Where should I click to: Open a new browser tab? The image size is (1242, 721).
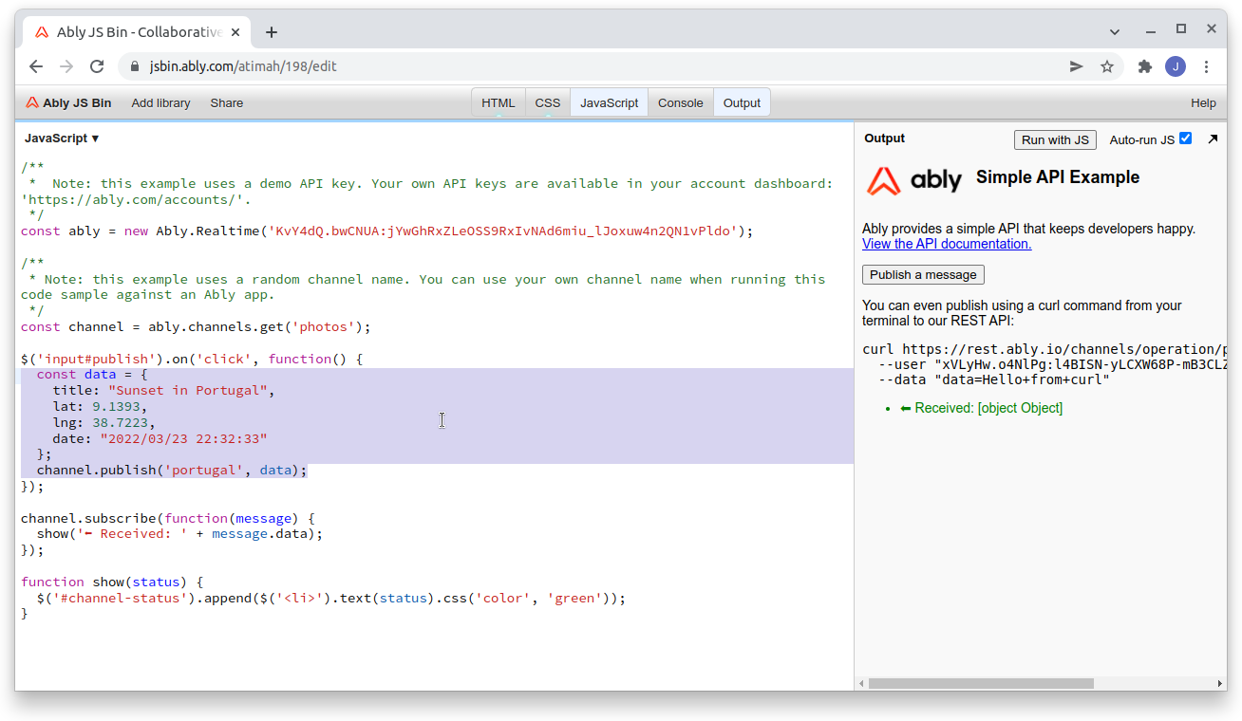[272, 32]
